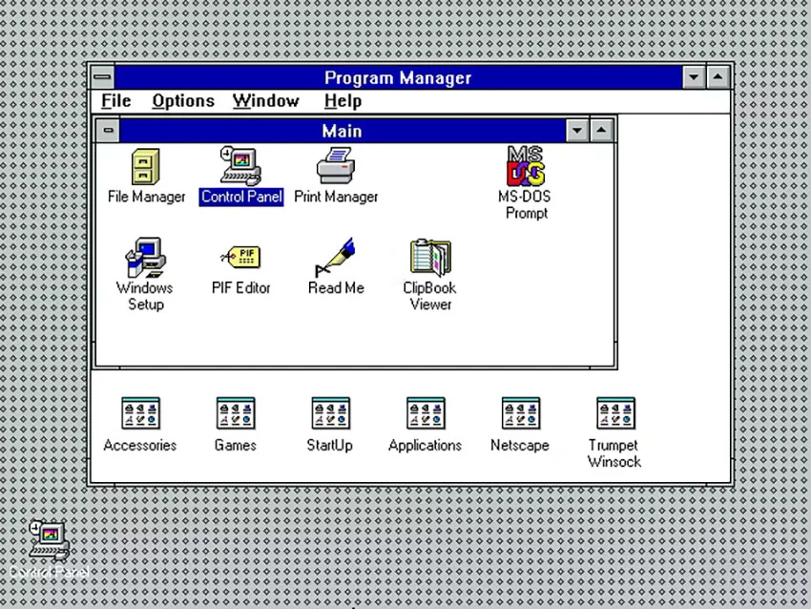Open Program Manager's control-menu box
Viewport: 811px width, 609px height.
(102, 77)
